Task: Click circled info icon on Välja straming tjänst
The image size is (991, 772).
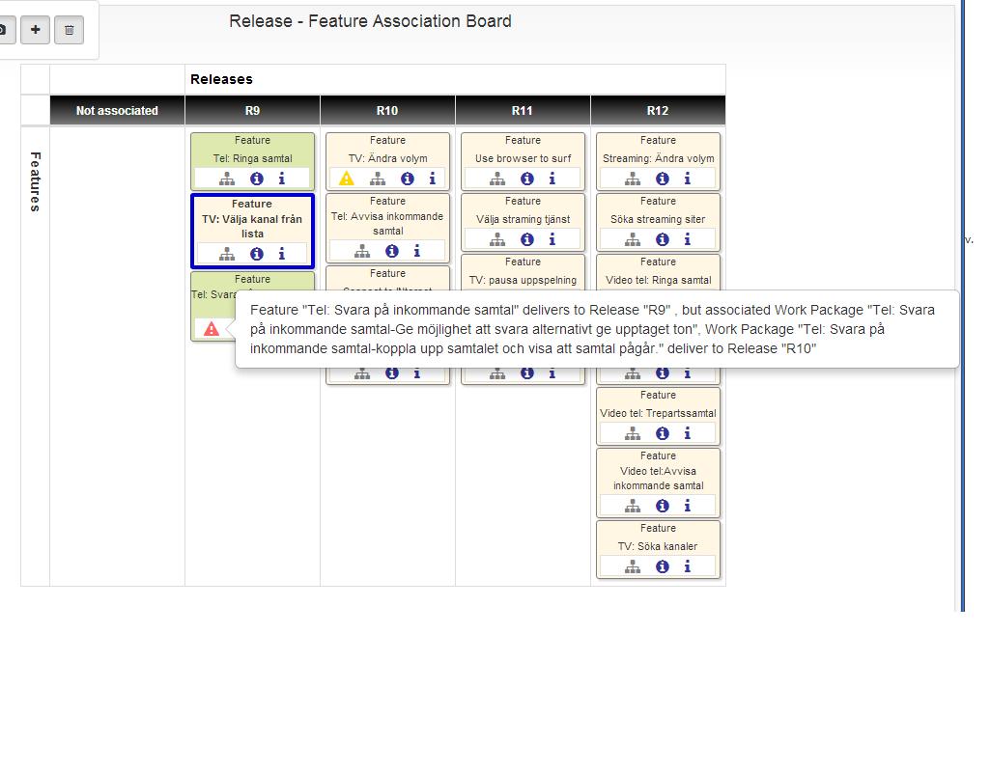Action: coord(527,239)
